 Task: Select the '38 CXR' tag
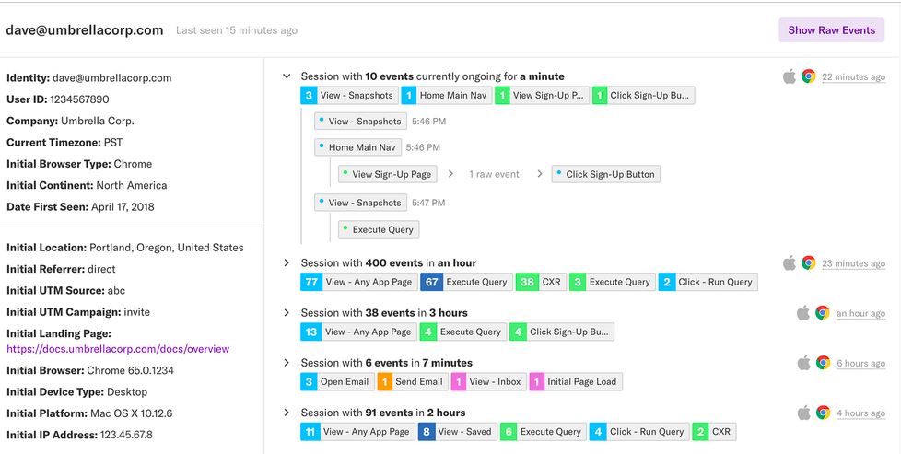pyautogui.click(x=542, y=282)
